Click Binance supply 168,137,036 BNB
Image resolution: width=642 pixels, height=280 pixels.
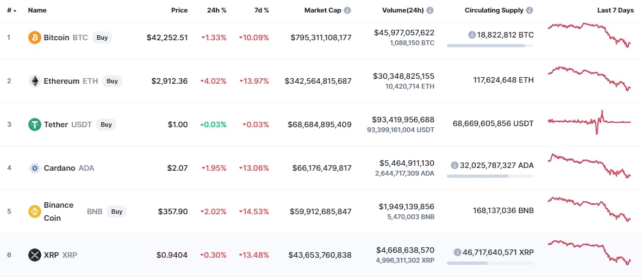click(x=503, y=211)
